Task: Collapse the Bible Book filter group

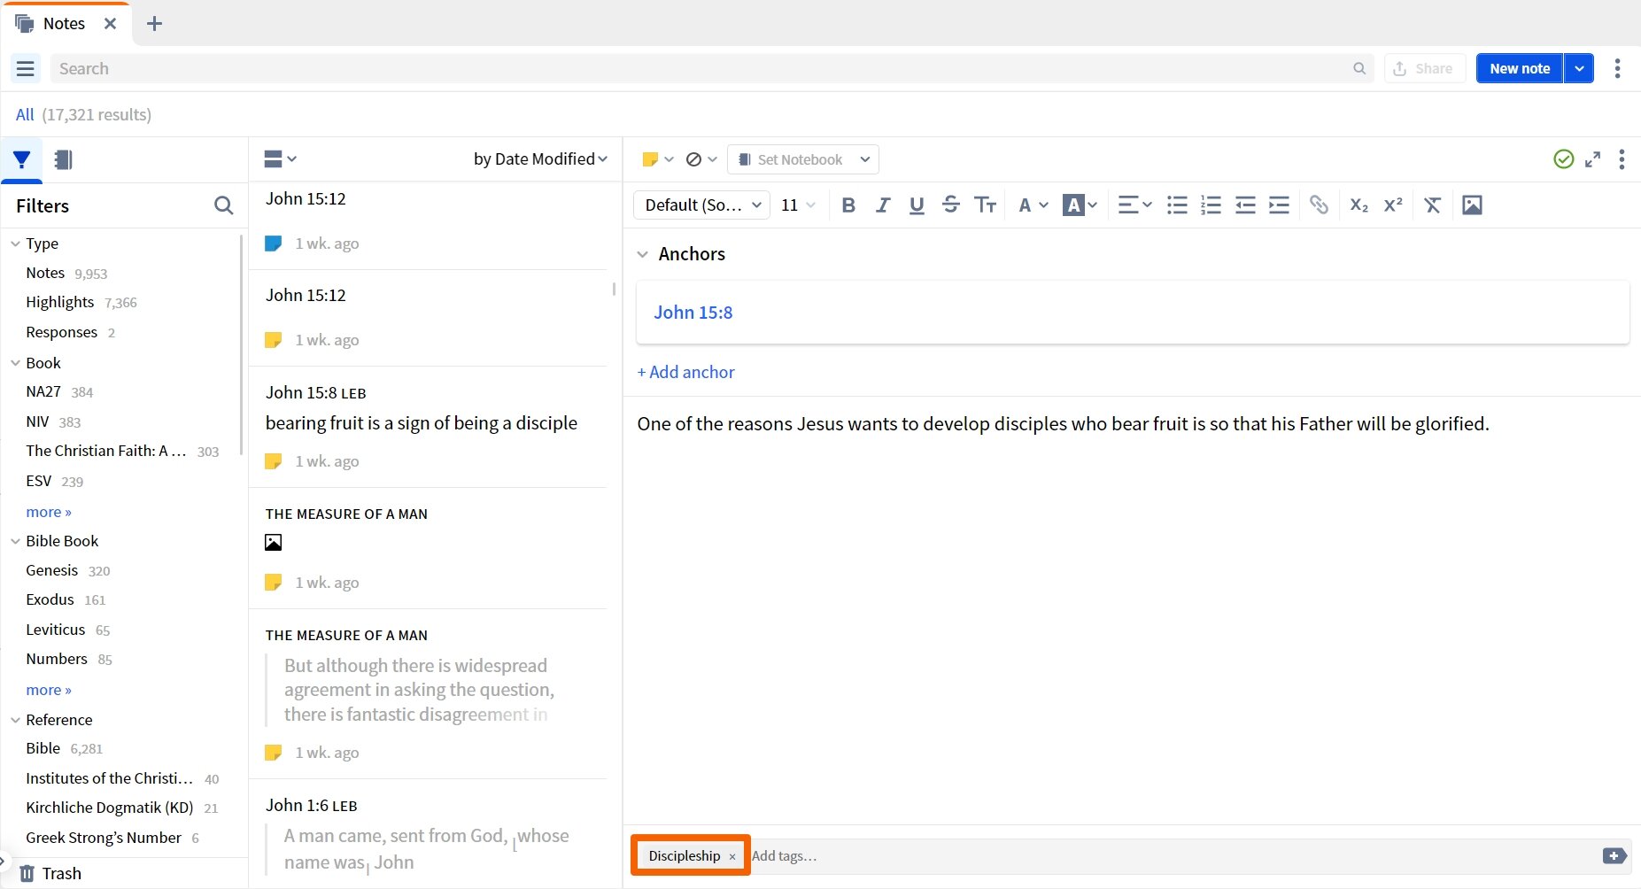Action: (x=15, y=541)
